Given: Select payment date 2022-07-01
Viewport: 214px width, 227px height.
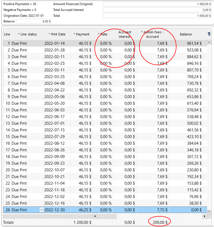Looking at the screenshot, I should click(55, 123).
